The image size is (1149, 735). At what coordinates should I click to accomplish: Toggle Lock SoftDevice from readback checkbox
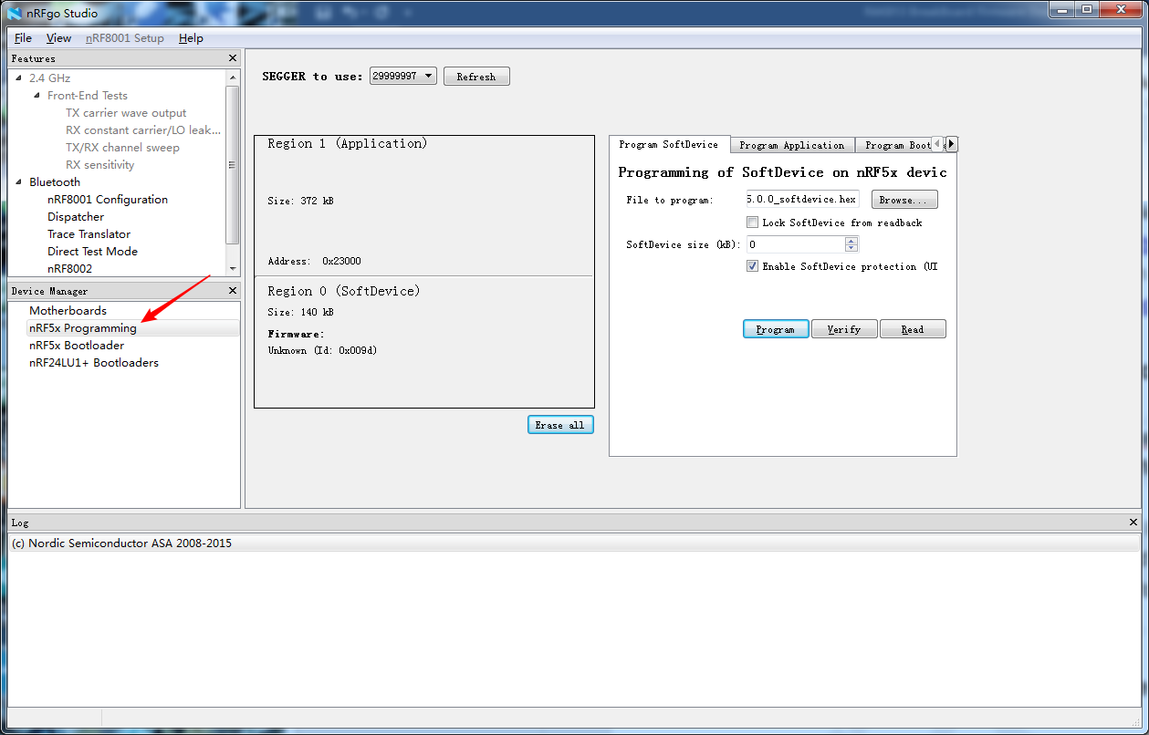[x=752, y=223]
